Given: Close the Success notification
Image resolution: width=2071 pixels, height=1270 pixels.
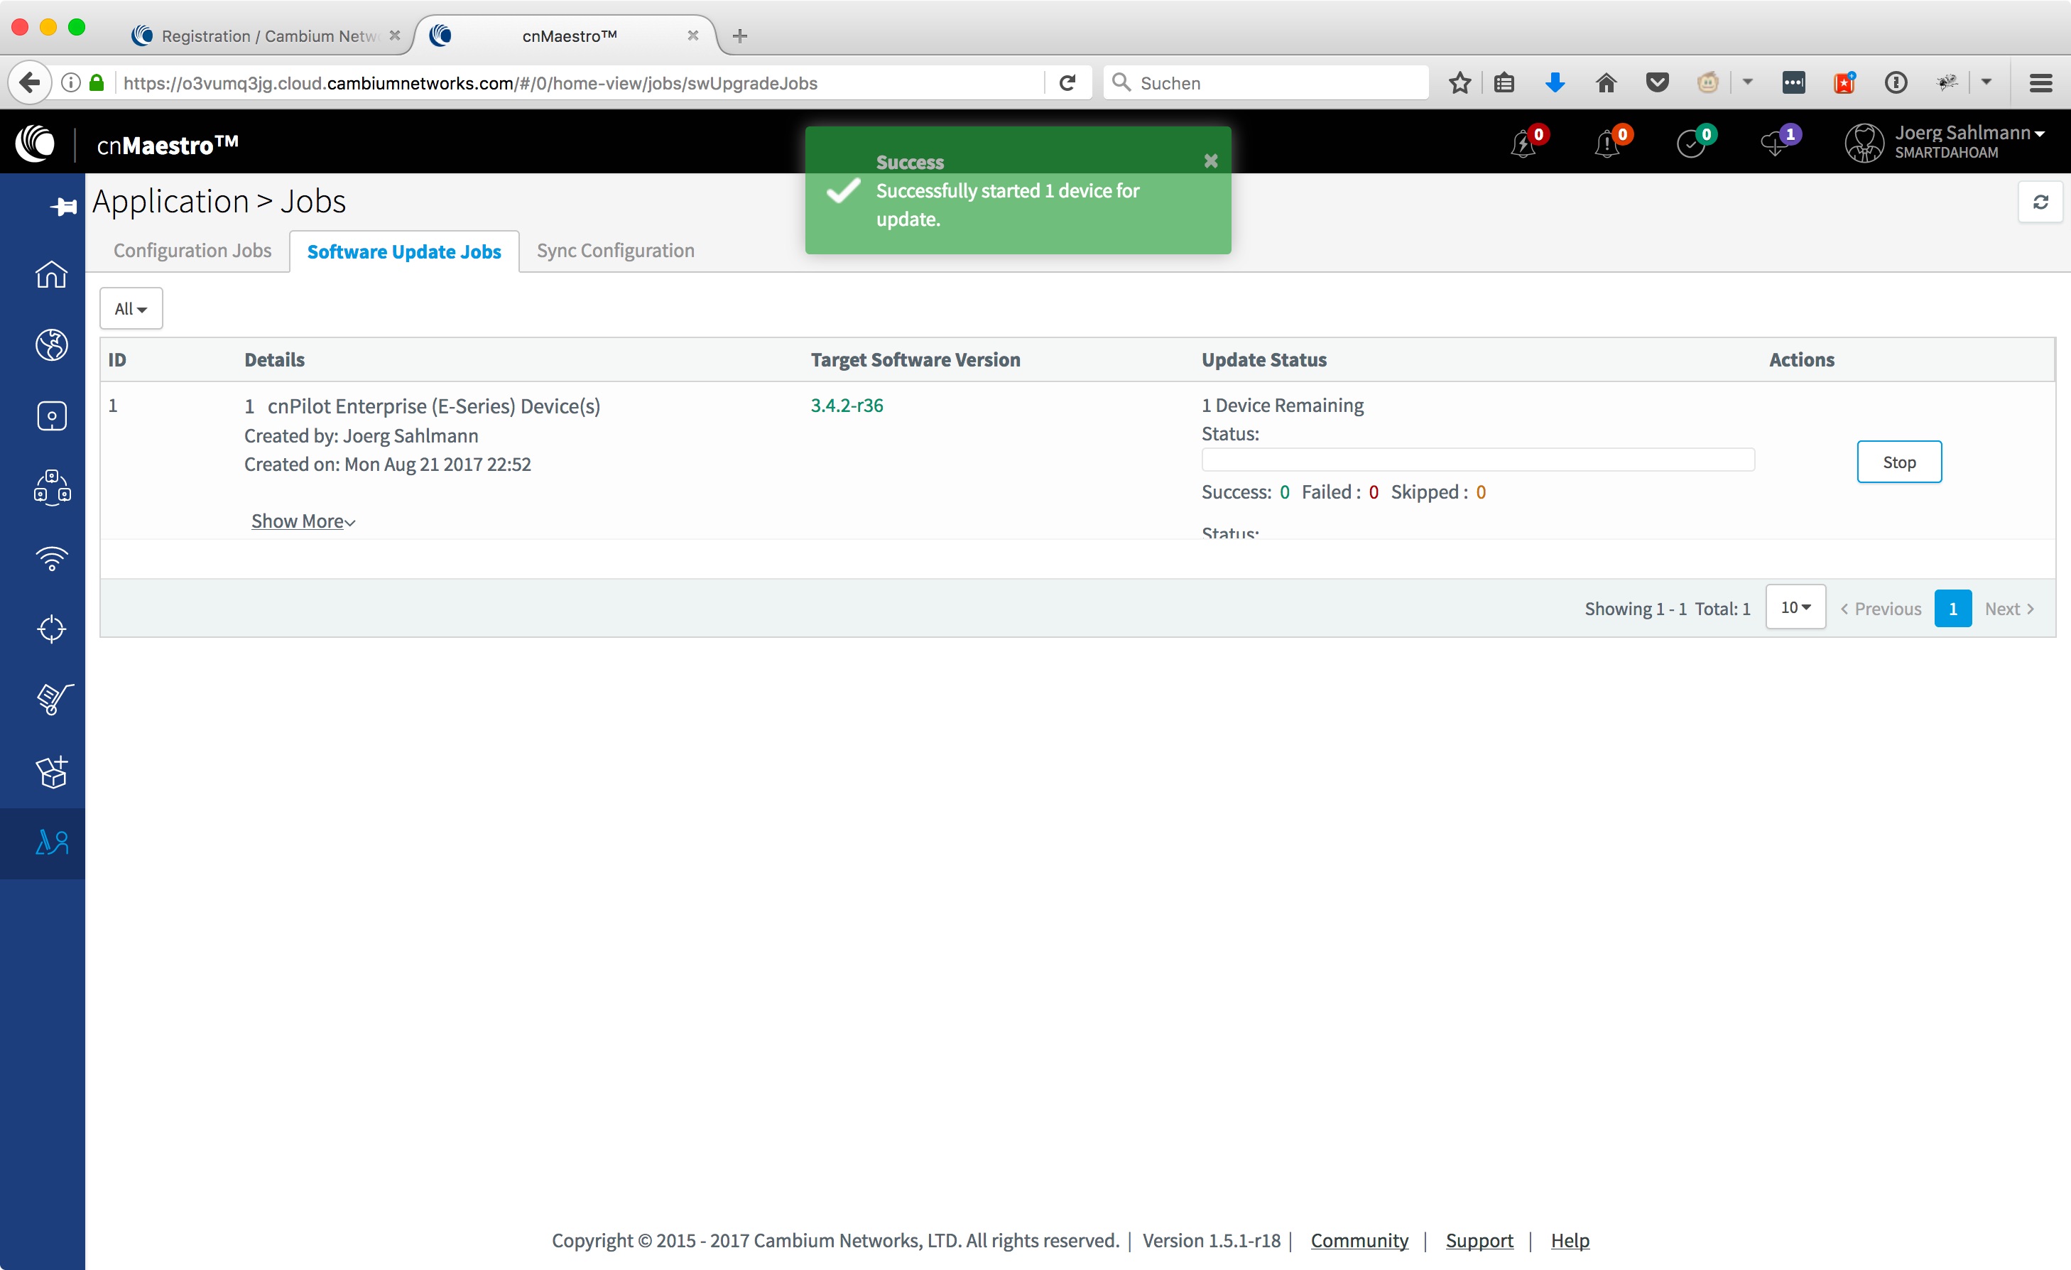Looking at the screenshot, I should [x=1210, y=161].
